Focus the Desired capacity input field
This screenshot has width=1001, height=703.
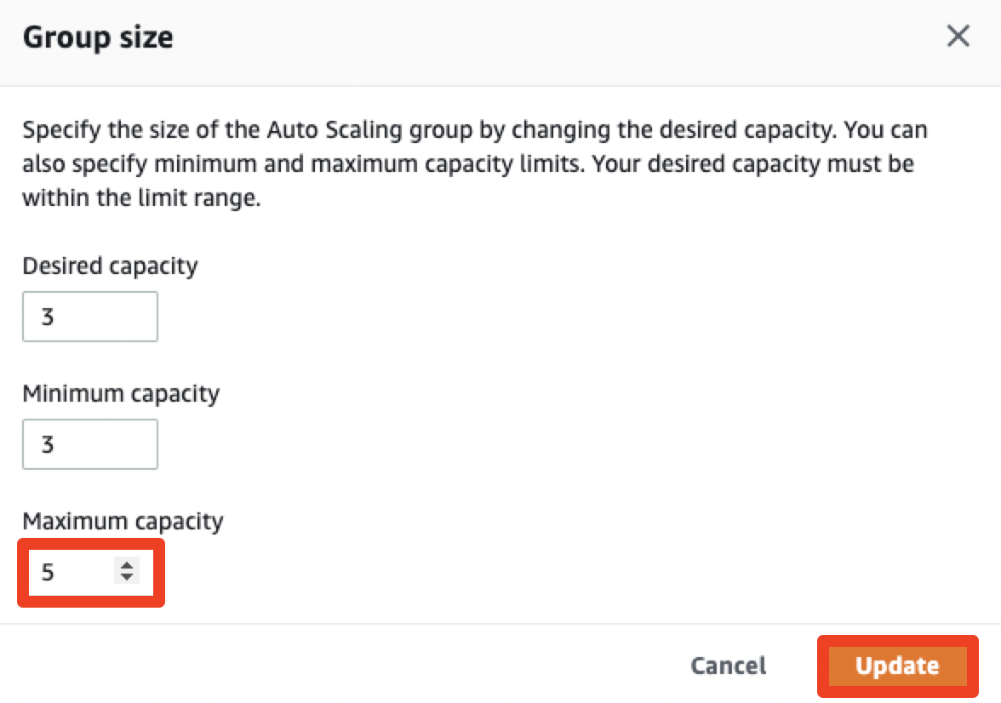[89, 317]
